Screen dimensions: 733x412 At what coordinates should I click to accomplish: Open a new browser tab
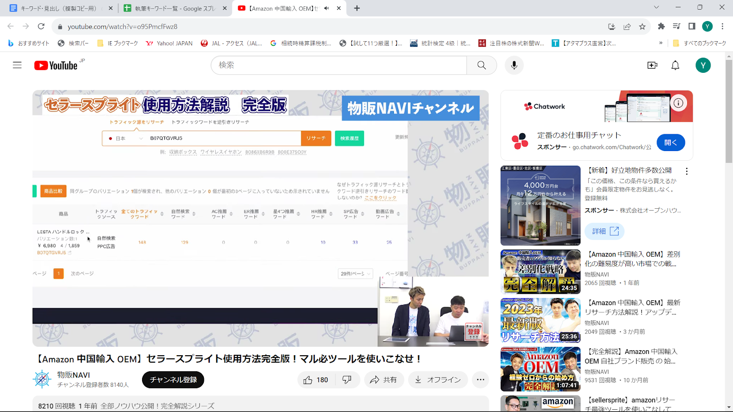pyautogui.click(x=357, y=8)
